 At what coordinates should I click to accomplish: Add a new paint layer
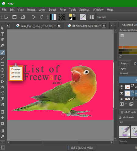(x=121, y=104)
